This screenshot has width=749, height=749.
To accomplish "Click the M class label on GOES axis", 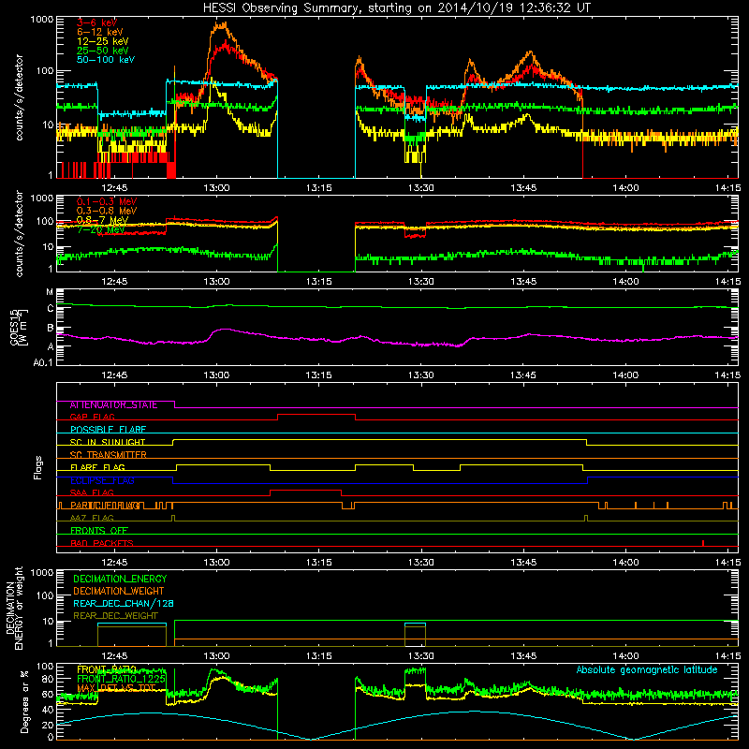I will click(50, 292).
